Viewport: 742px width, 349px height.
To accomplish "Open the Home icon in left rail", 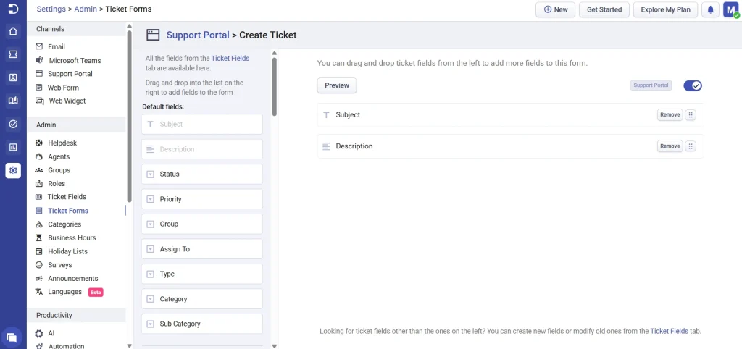I will [13, 31].
